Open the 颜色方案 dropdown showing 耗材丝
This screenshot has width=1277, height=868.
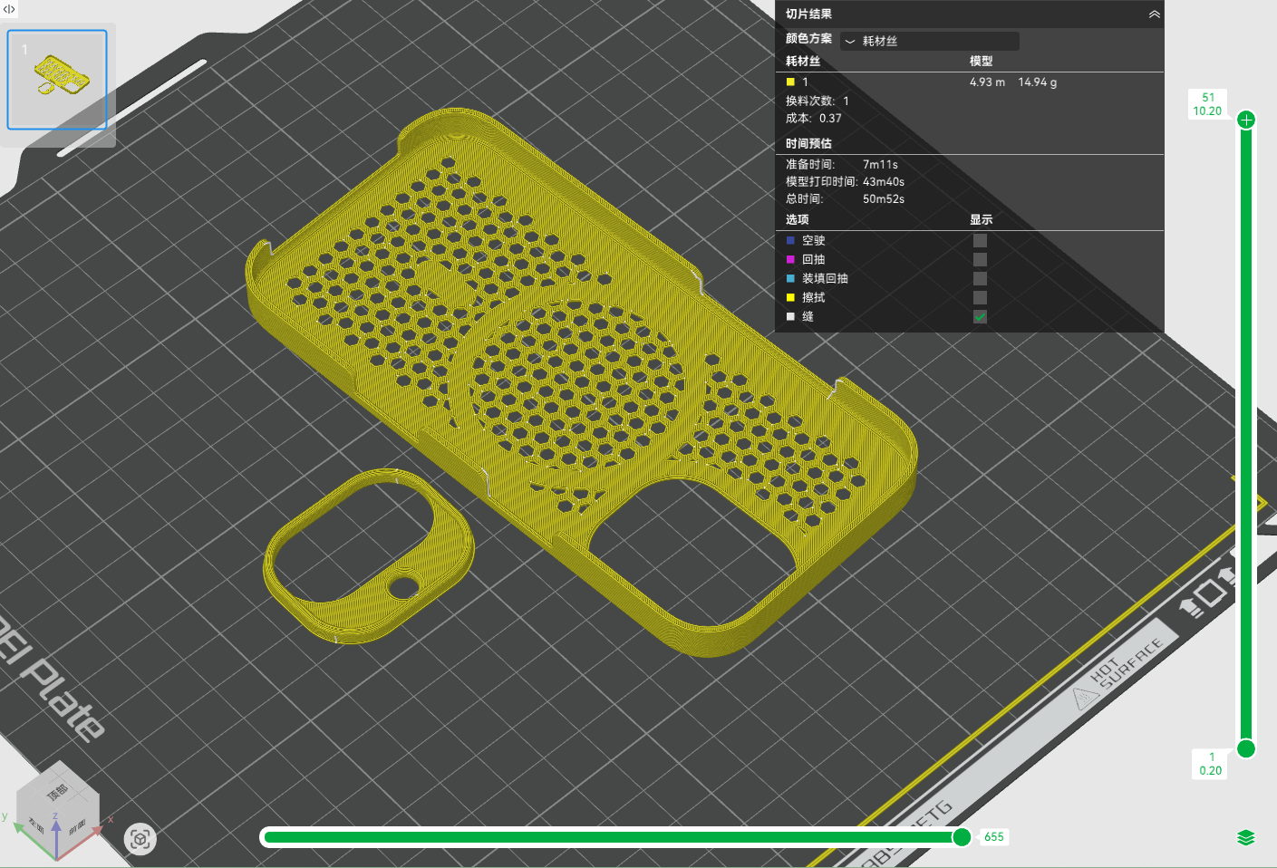[x=929, y=41]
